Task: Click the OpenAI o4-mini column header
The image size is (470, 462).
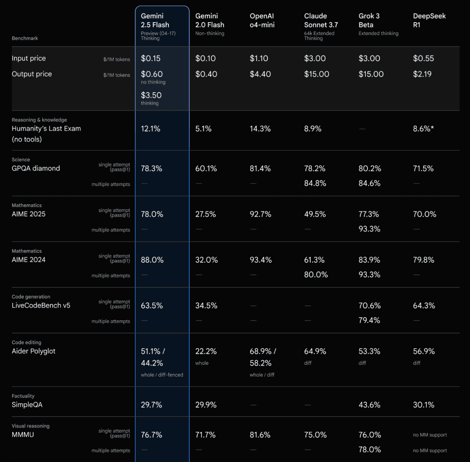Action: pyautogui.click(x=262, y=20)
